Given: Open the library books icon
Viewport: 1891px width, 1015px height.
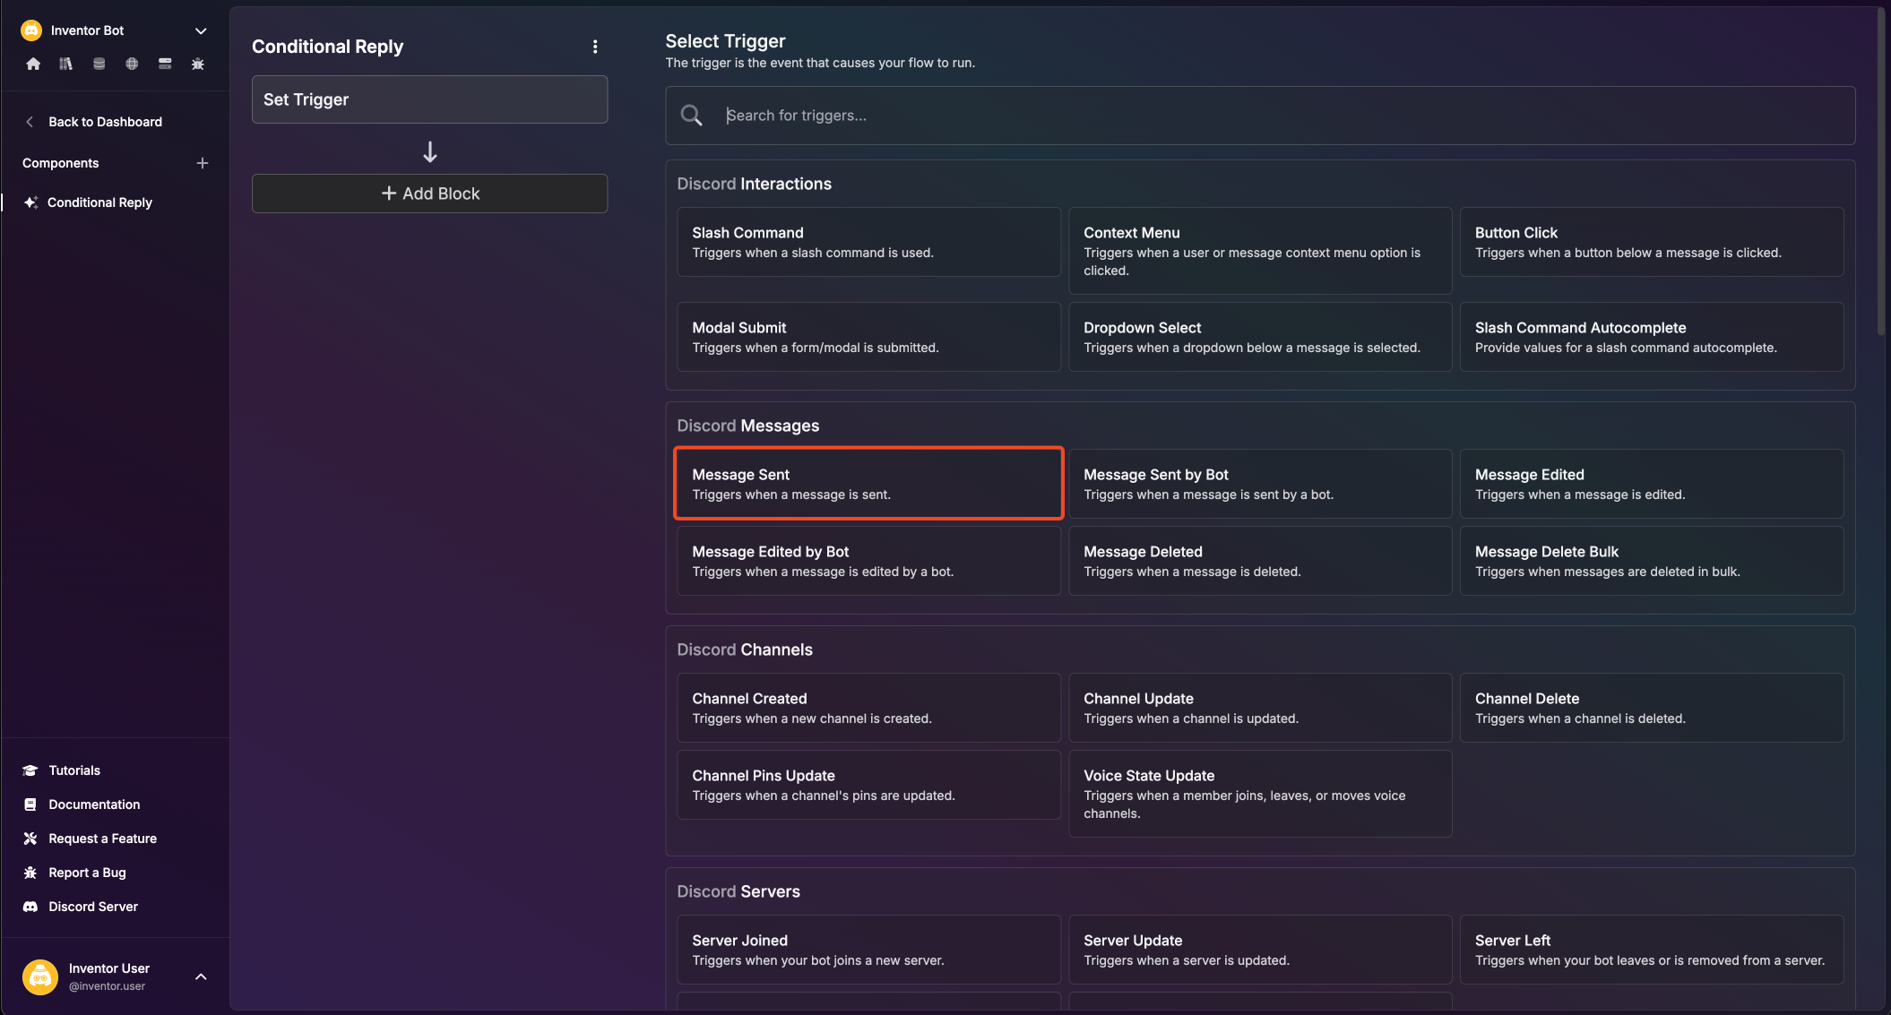Looking at the screenshot, I should (65, 64).
